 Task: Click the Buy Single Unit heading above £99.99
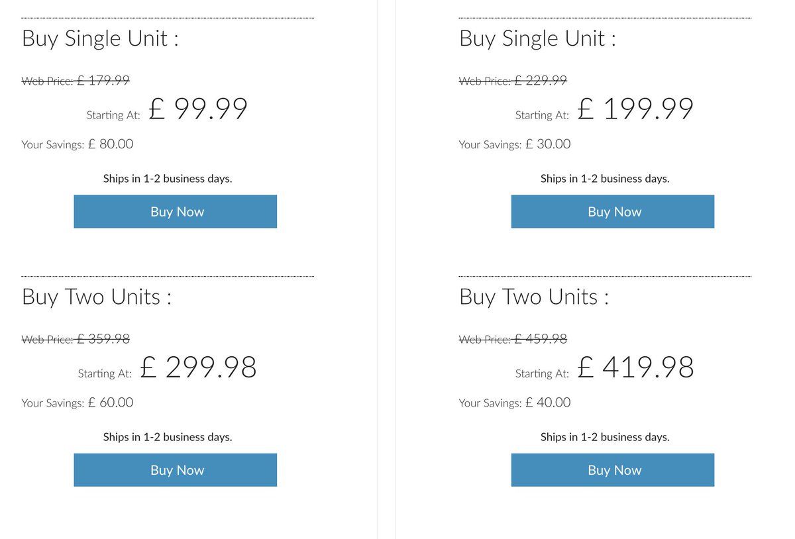(x=100, y=38)
